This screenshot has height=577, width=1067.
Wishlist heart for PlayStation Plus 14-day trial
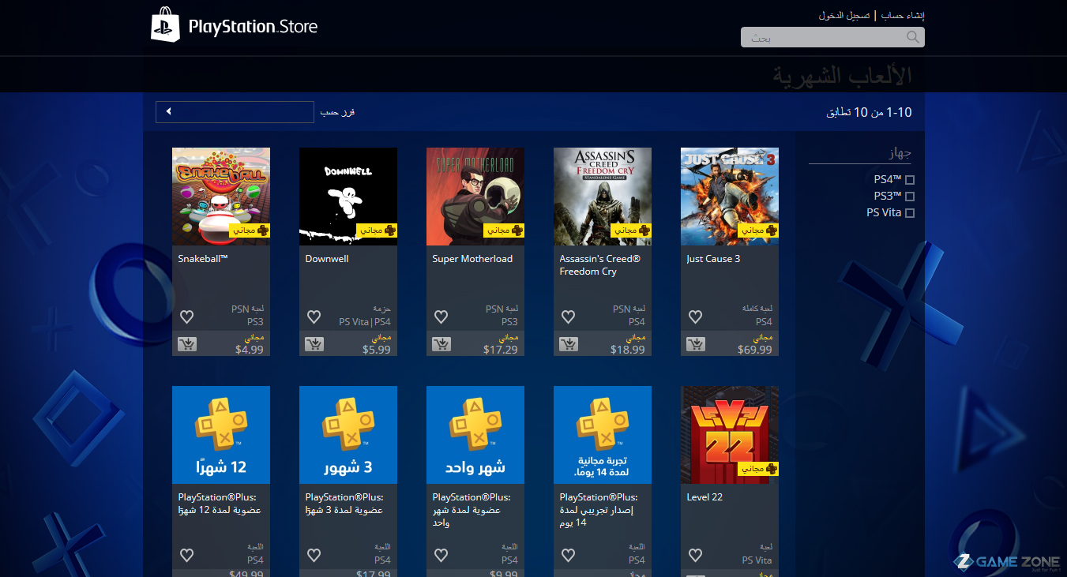pos(568,556)
